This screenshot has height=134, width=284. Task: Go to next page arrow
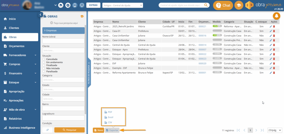pos(256,130)
